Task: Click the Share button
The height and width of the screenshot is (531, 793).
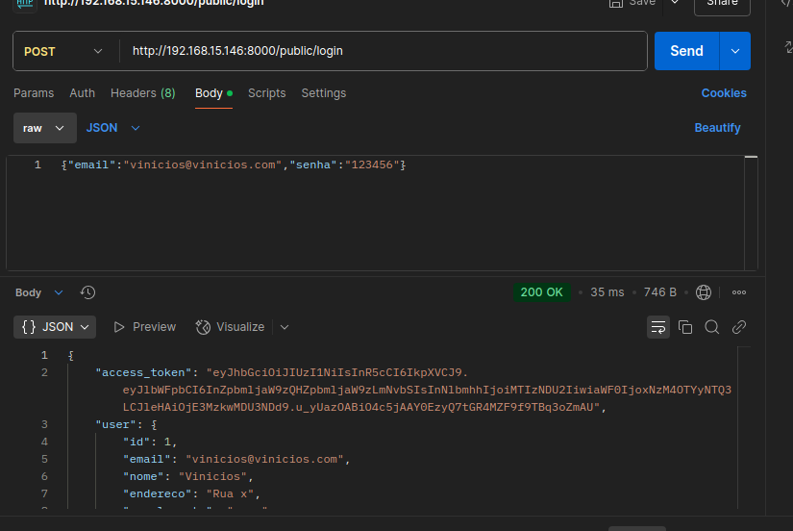Action: [722, 4]
